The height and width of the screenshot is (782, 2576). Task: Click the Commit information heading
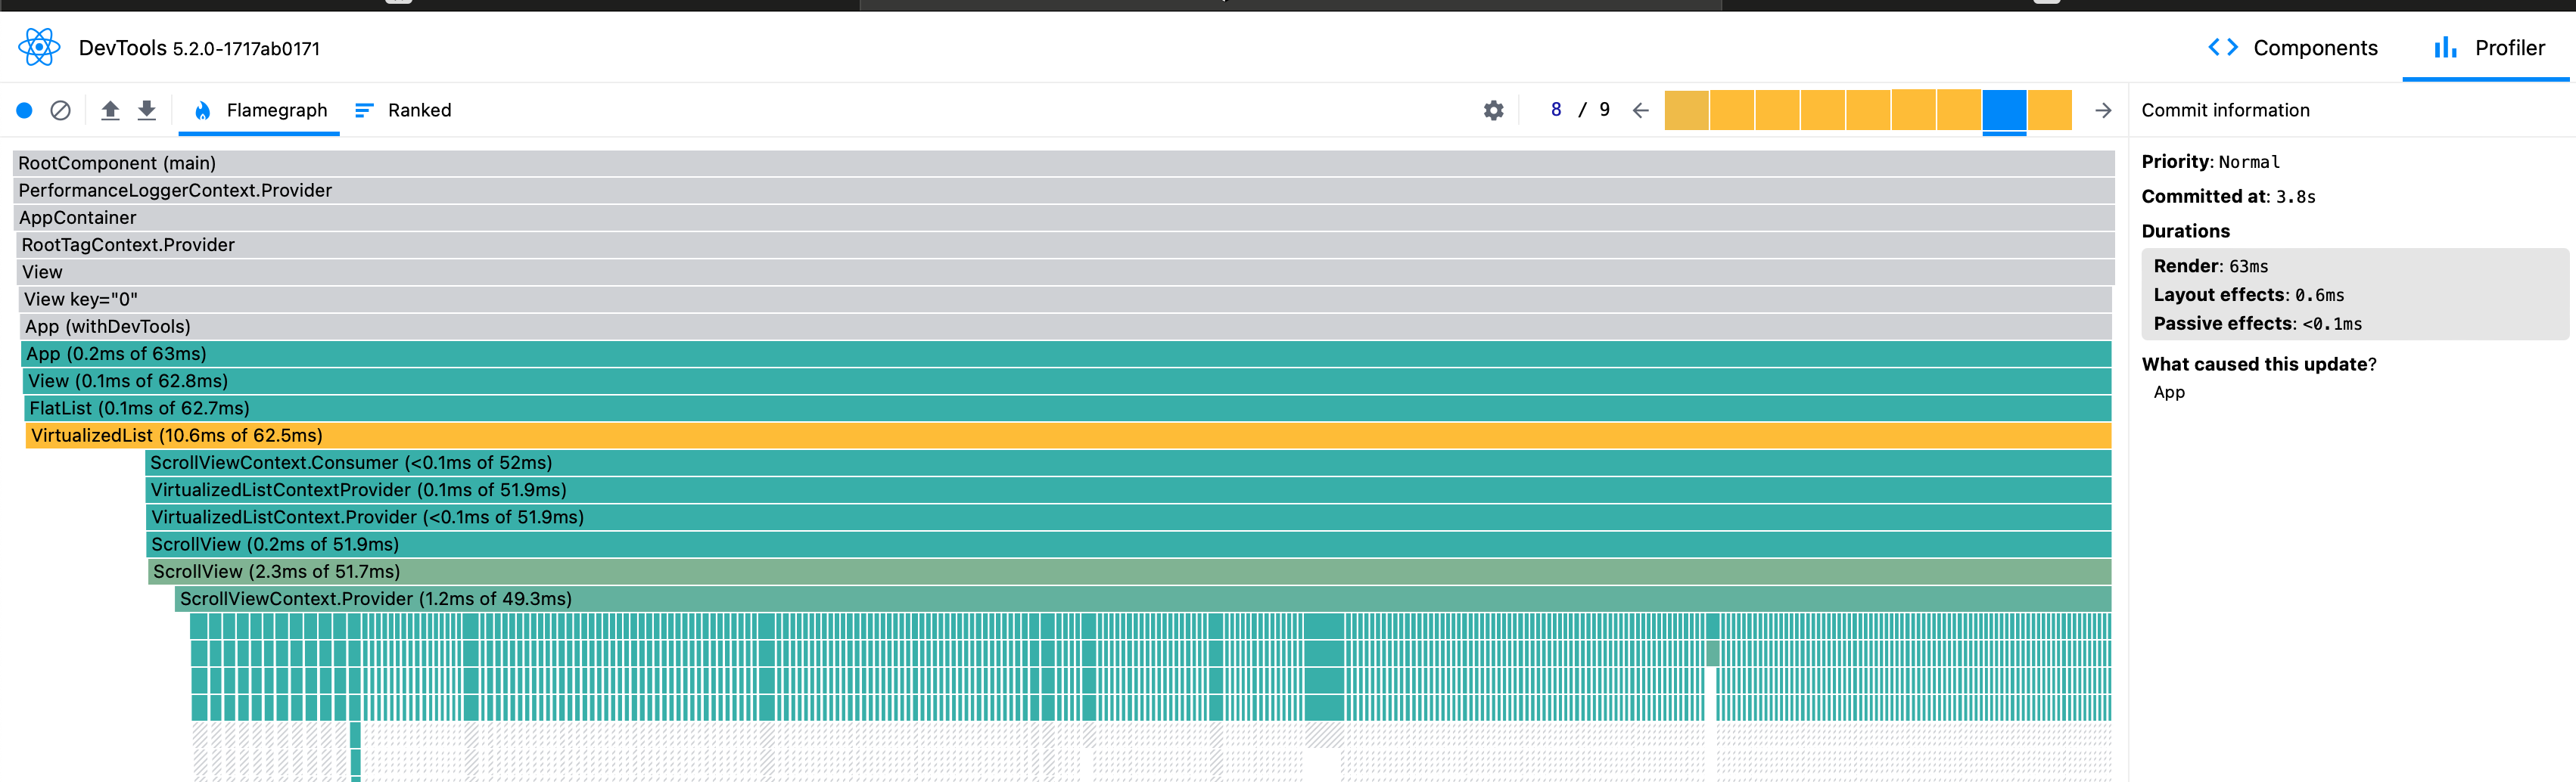2225,110
